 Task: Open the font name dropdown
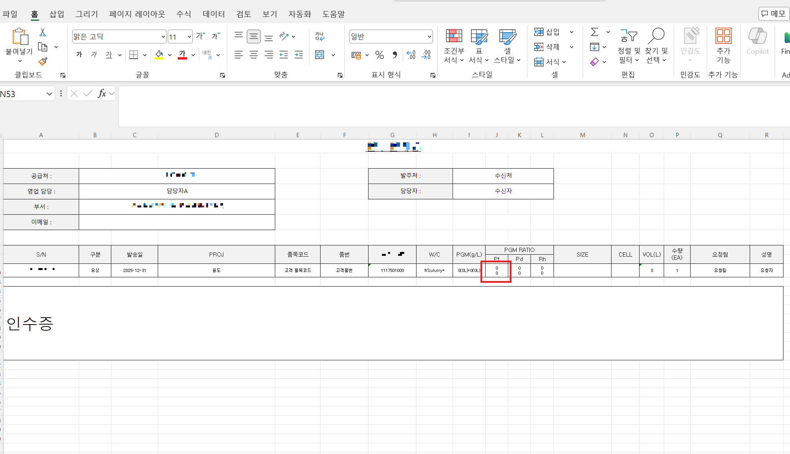pyautogui.click(x=163, y=37)
